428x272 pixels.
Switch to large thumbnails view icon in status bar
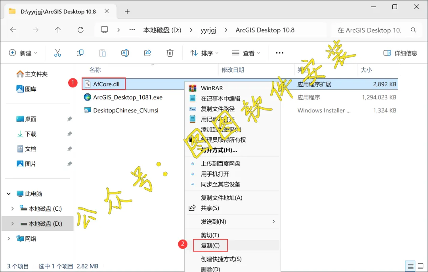pos(420,266)
